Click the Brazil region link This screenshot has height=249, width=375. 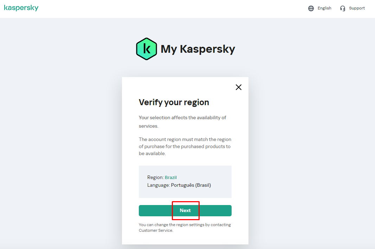click(x=170, y=178)
